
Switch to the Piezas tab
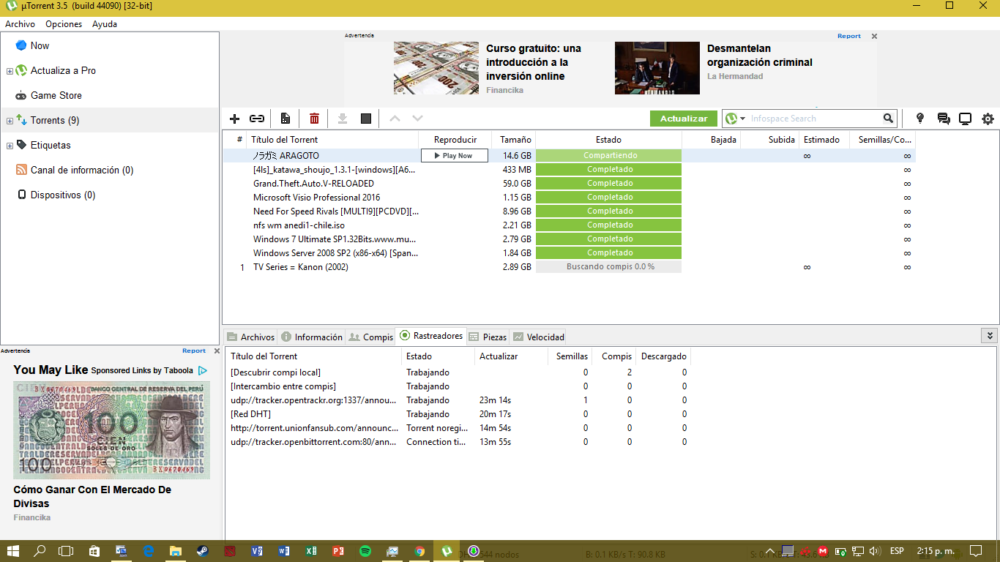pyautogui.click(x=488, y=337)
